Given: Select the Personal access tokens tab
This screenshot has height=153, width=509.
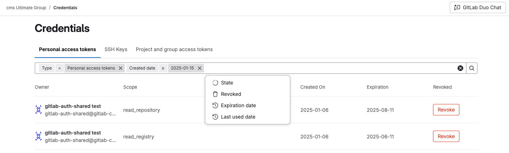Looking at the screenshot, I should coord(67,49).
